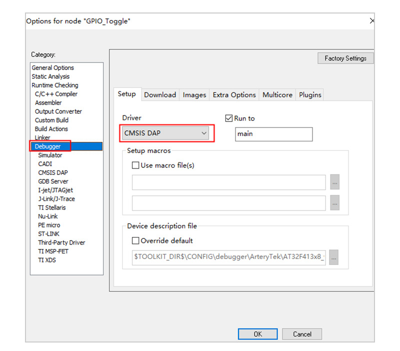Select C/C++ Compiler in Category list
Screen dimensions: 400x351
[56, 94]
